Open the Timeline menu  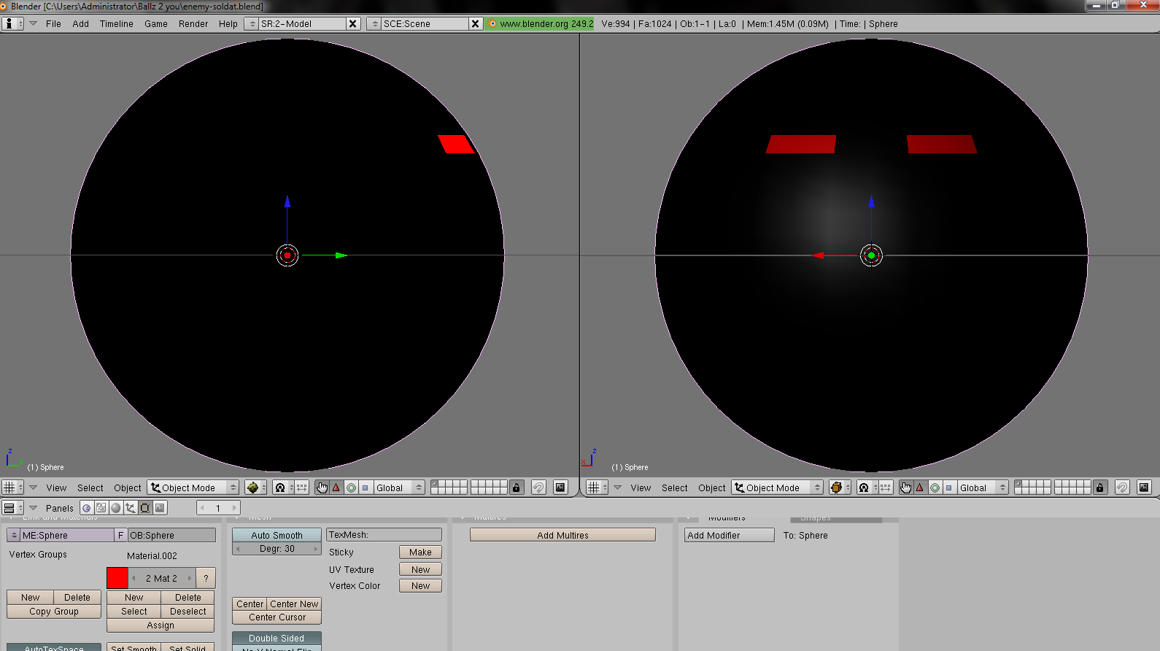pyautogui.click(x=116, y=23)
